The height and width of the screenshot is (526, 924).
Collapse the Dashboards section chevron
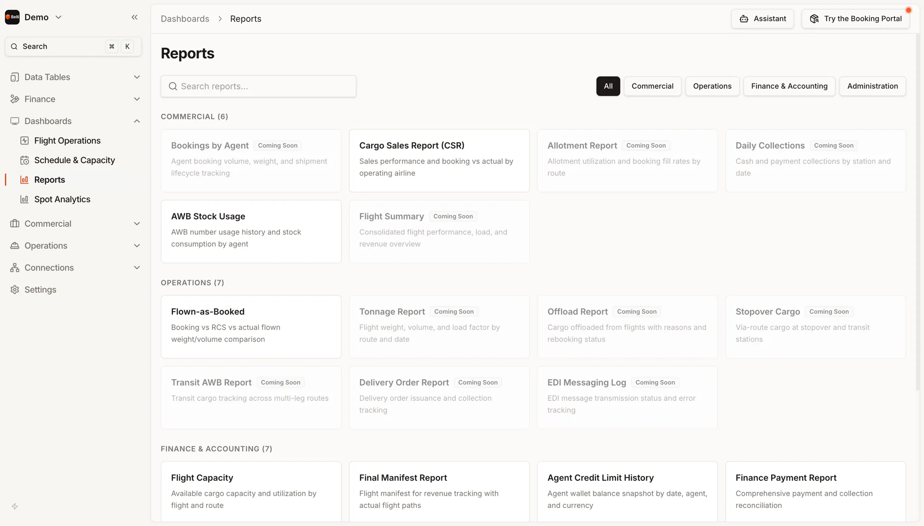(x=137, y=121)
